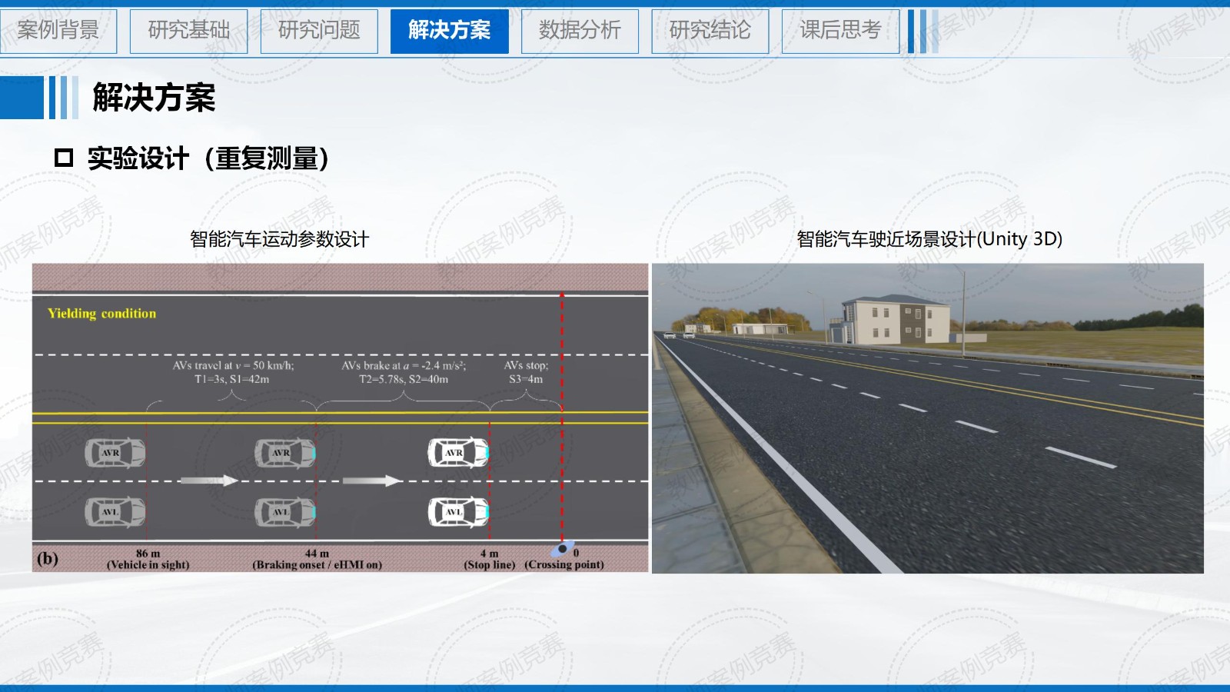Click the white AVR car near stop line
This screenshot has width=1230, height=692.
pyautogui.click(x=458, y=453)
